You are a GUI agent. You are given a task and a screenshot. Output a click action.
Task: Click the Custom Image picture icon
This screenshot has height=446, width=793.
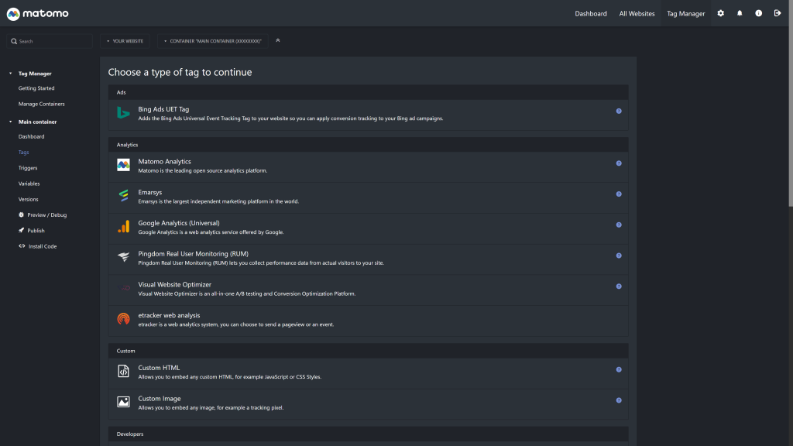pyautogui.click(x=123, y=402)
